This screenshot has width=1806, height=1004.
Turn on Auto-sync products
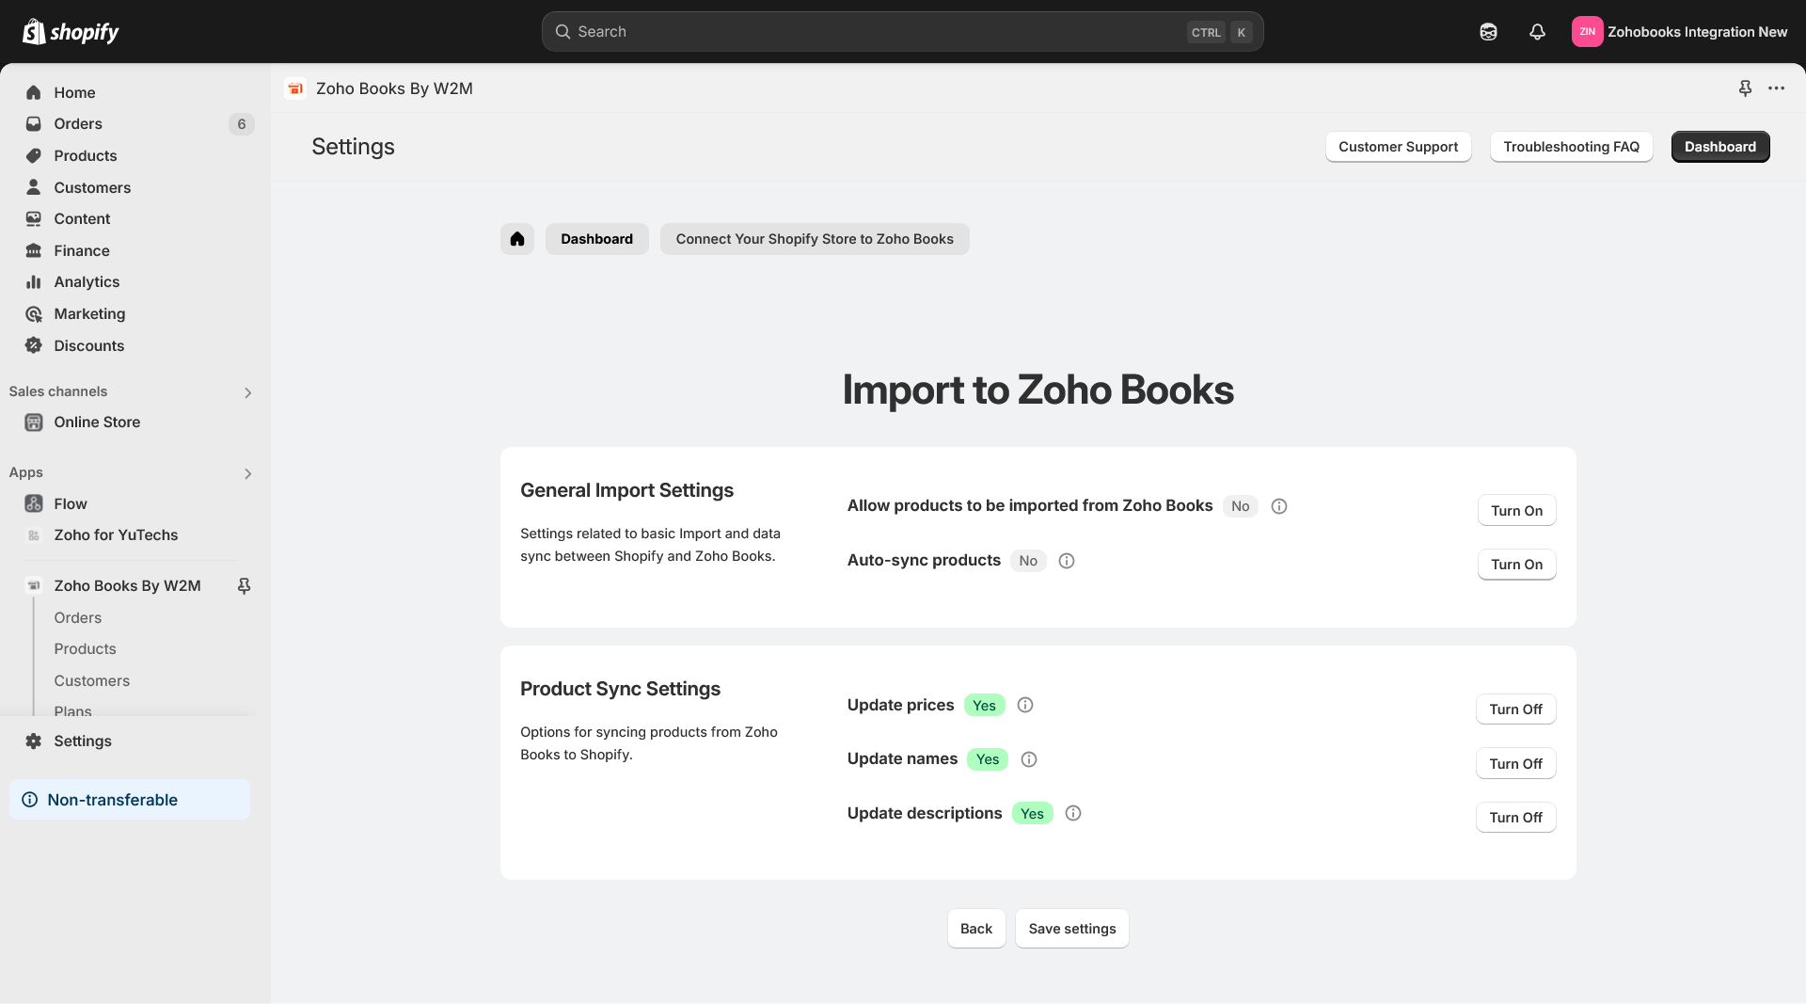click(x=1516, y=565)
